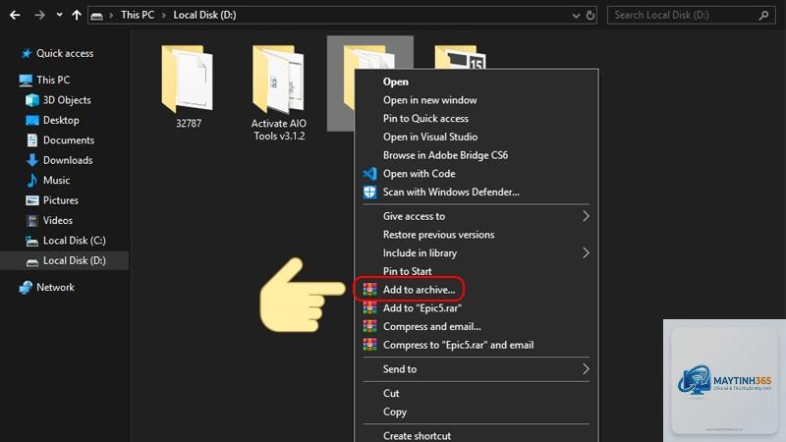Choose Restore previous versions

(438, 235)
